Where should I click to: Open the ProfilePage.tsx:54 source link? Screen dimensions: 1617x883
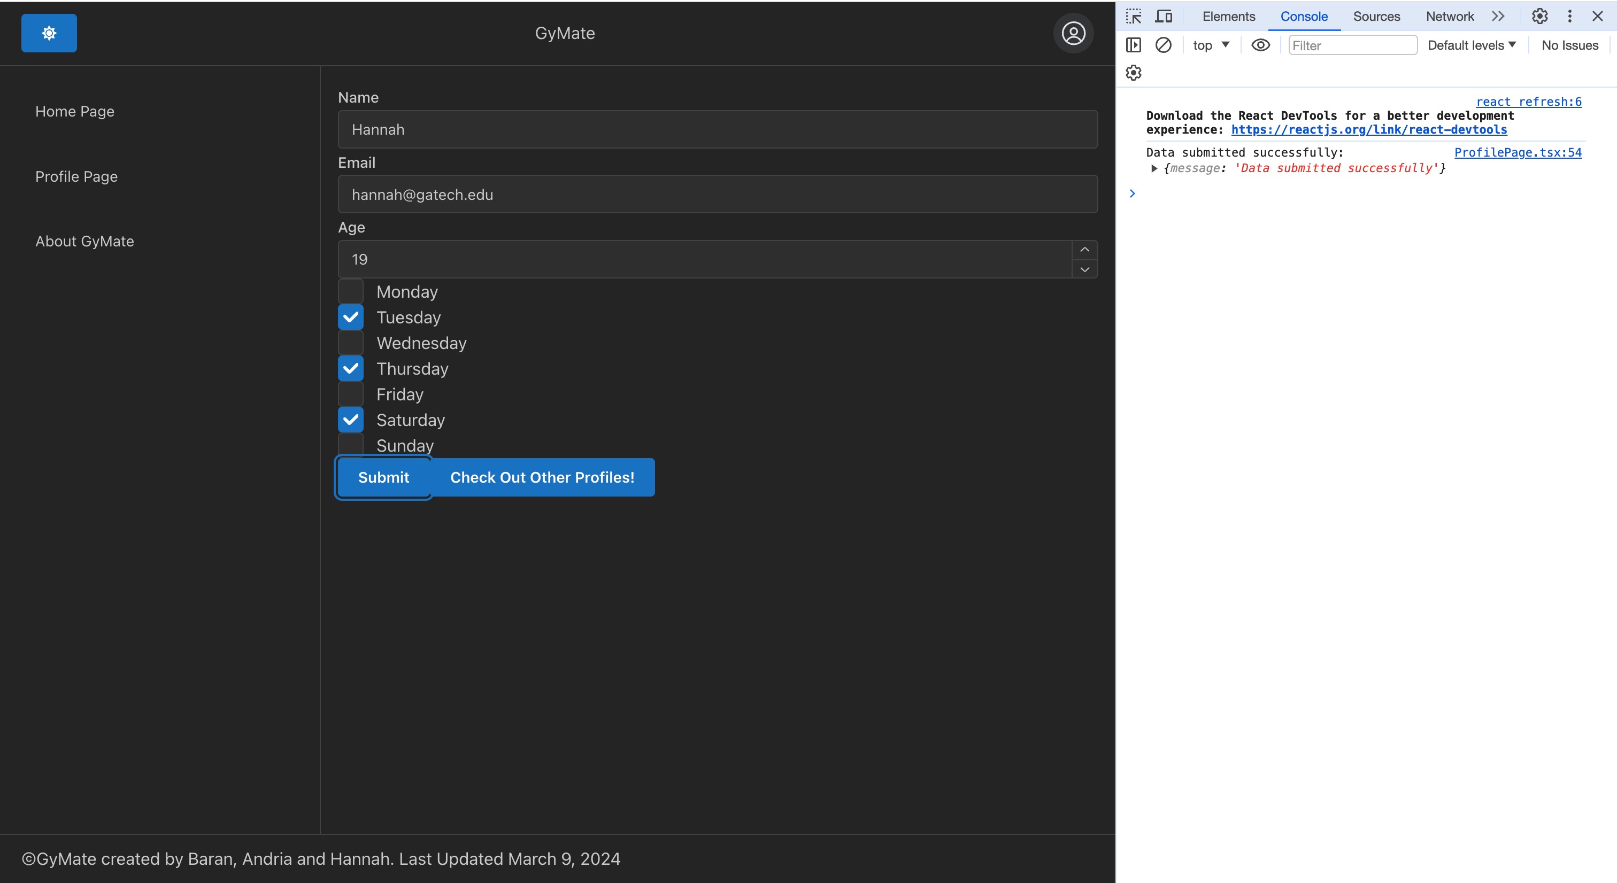[1517, 152]
